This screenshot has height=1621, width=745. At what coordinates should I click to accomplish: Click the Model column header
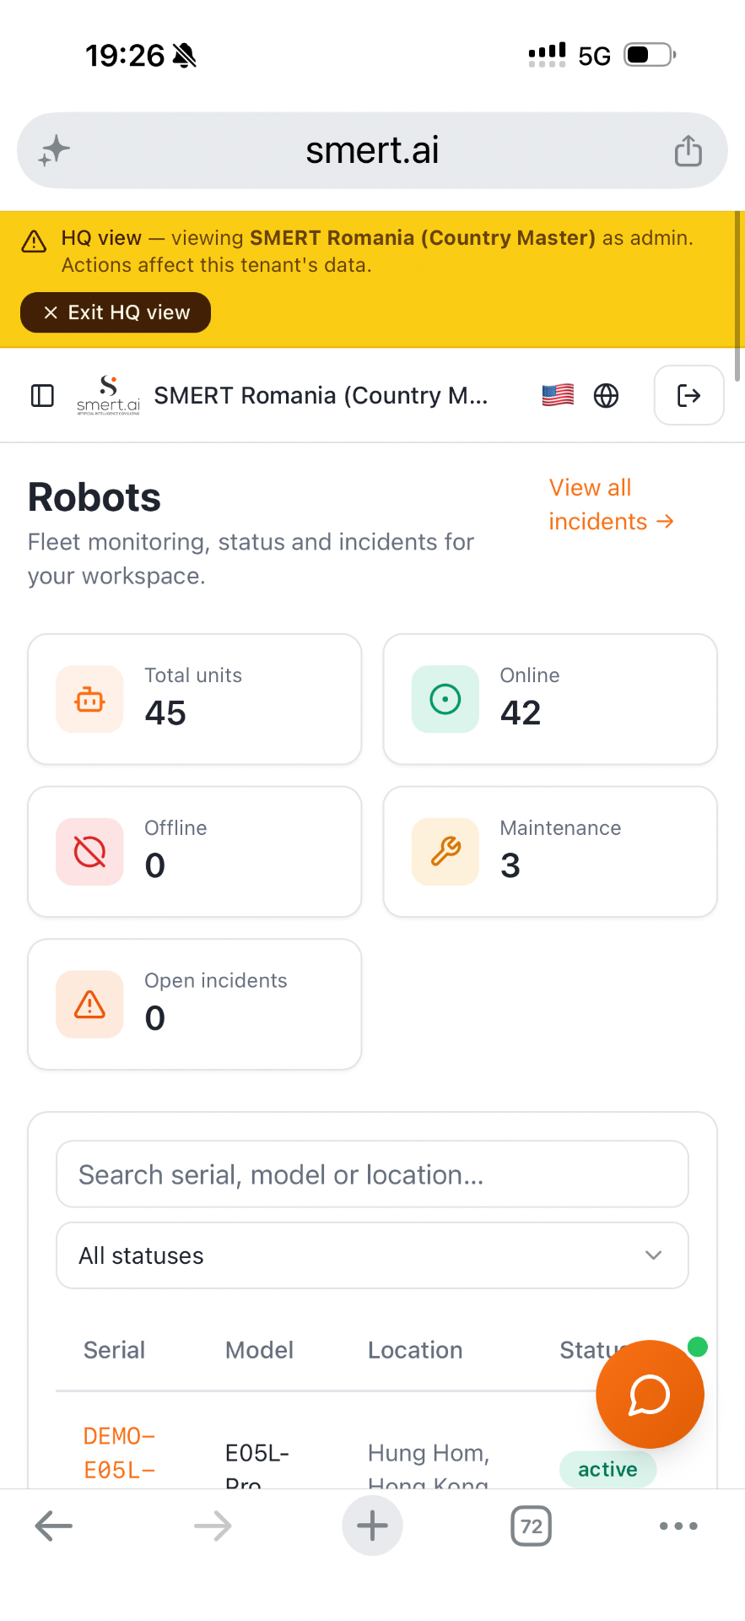(x=259, y=1350)
